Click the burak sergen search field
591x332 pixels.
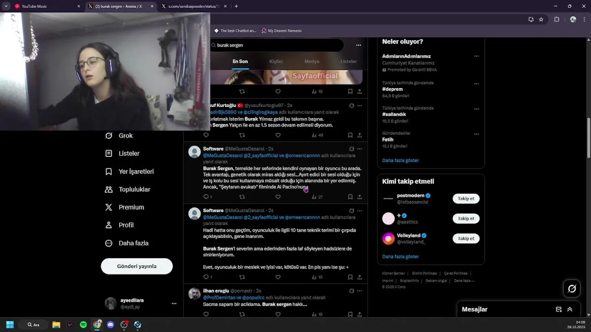pyautogui.click(x=277, y=45)
